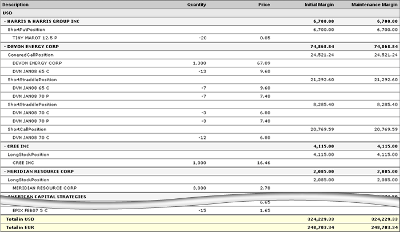Collapse the CREE INC group
This screenshot has width=400, height=232.
pos(5,146)
